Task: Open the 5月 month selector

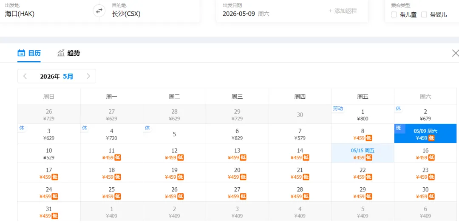Action: [68, 77]
